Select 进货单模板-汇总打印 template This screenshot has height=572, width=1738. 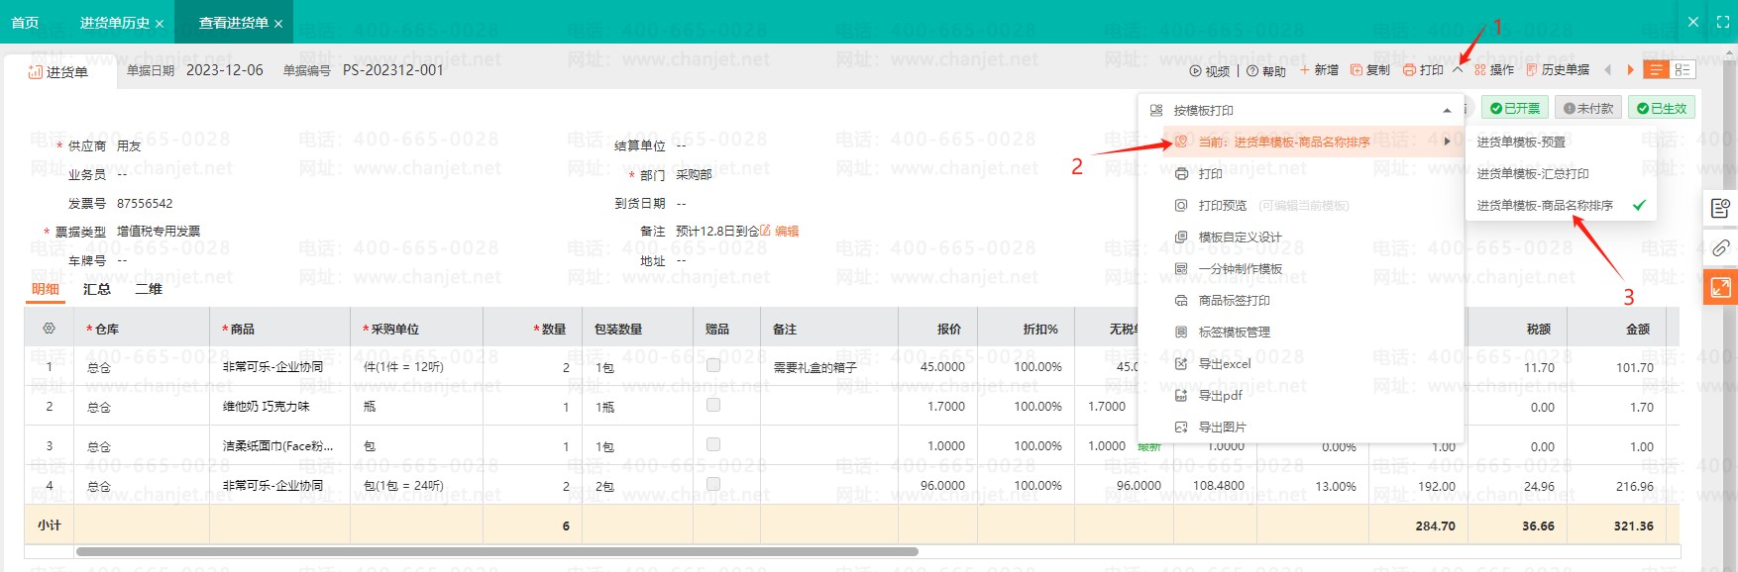point(1533,174)
